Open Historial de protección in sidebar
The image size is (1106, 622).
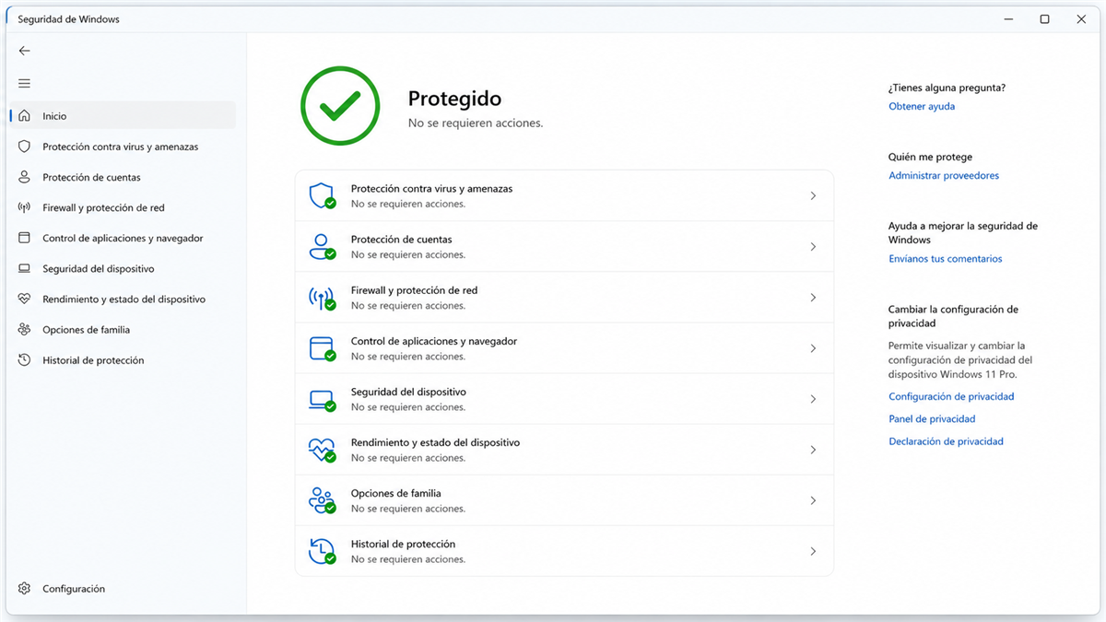(123, 360)
